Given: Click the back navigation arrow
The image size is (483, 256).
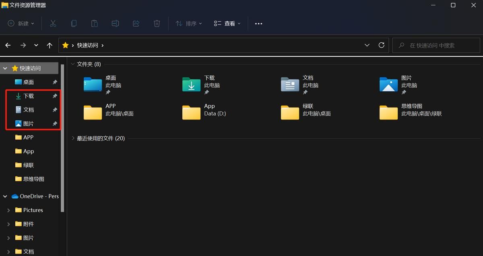Looking at the screenshot, I should (8, 45).
